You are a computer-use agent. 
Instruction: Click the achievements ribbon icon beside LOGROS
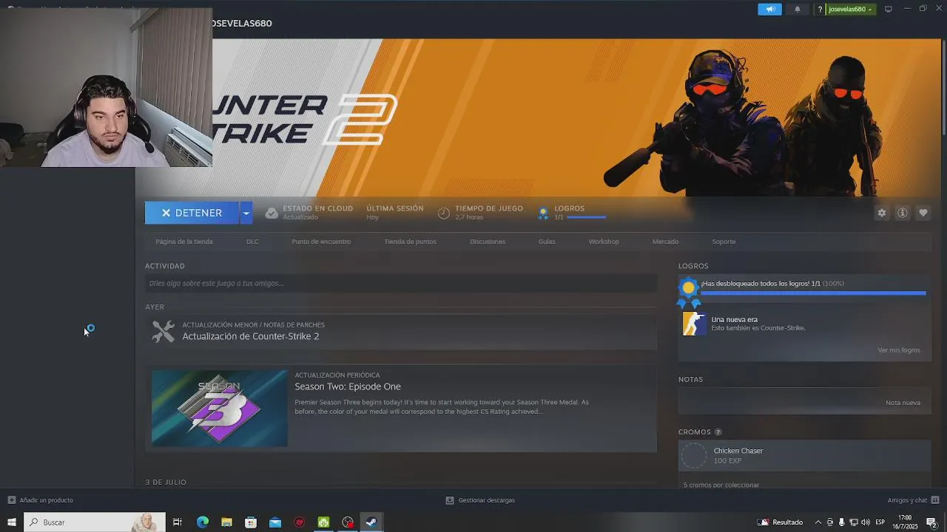point(544,214)
